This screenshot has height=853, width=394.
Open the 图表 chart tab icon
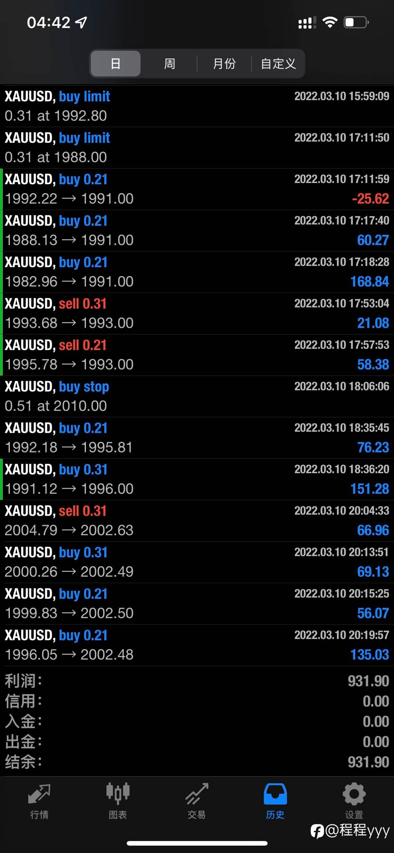[x=118, y=794]
